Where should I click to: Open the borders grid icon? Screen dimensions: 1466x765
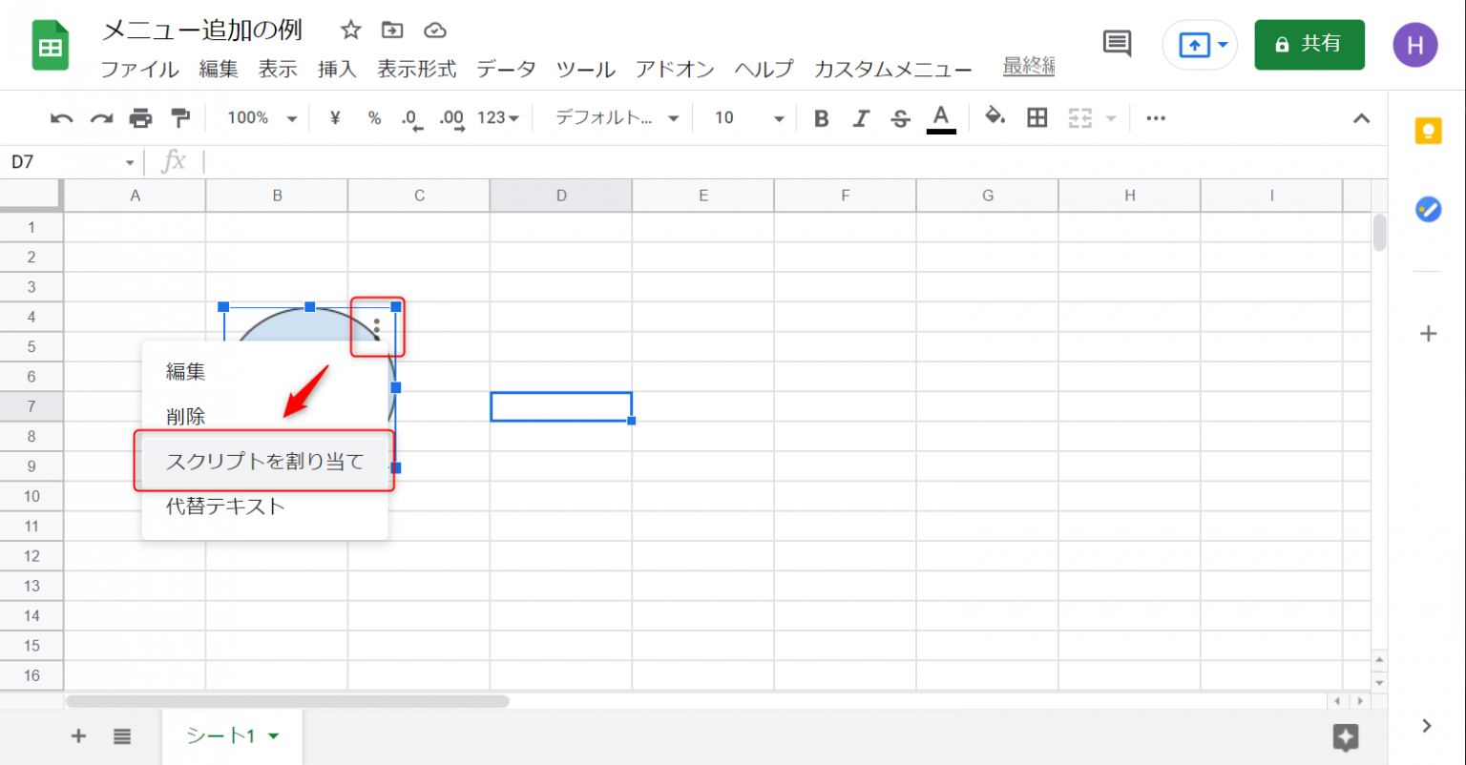[1037, 118]
